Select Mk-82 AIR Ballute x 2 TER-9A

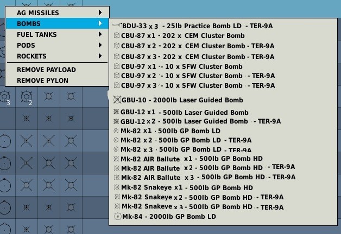204,168
